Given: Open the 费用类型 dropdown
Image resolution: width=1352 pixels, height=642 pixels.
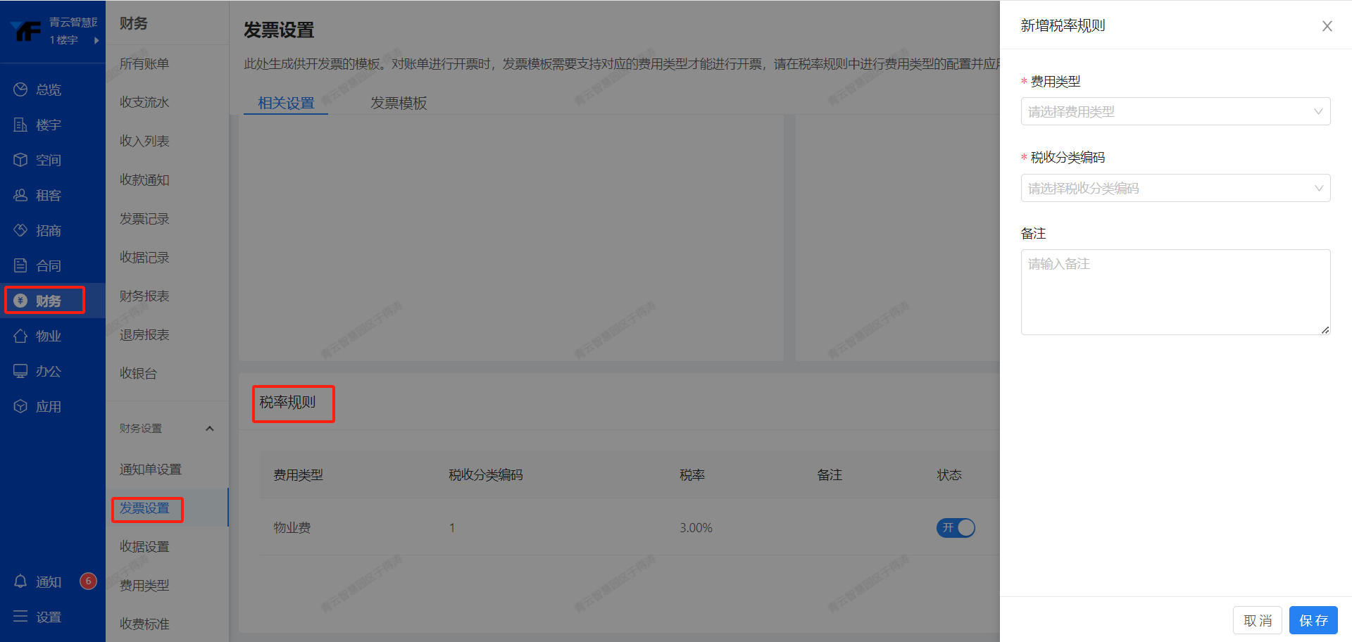Looking at the screenshot, I should [1175, 111].
